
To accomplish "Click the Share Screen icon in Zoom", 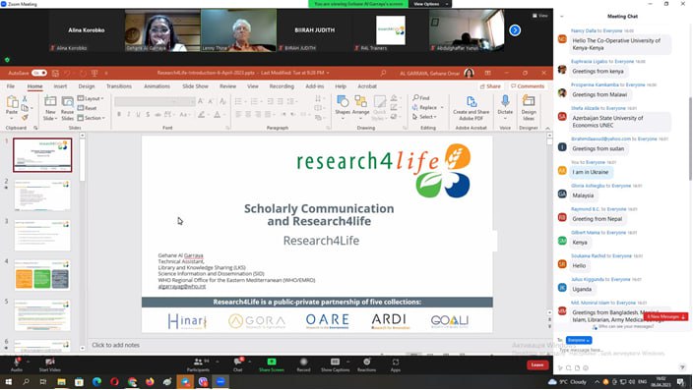I will point(272,362).
